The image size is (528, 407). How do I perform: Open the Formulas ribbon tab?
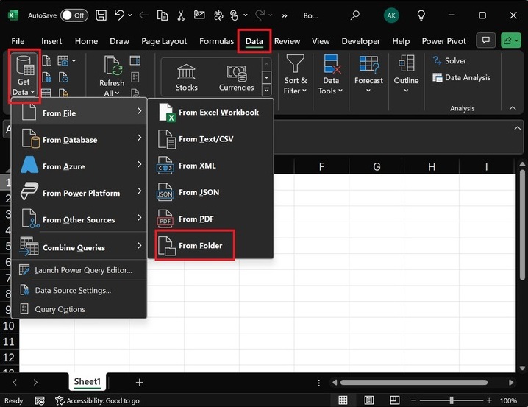tap(216, 41)
